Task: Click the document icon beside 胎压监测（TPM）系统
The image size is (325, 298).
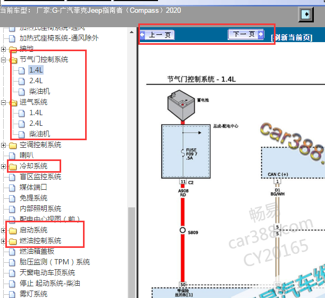Action: [12, 262]
